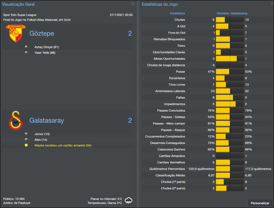Select the goal icon beside Yasir Tetik
Screen dimensions: 274x208
coord(26,52)
